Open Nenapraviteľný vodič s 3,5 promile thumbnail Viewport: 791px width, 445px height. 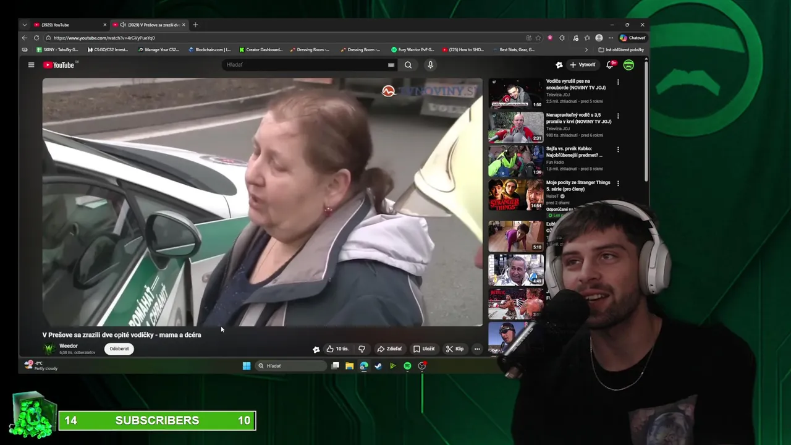(516, 127)
